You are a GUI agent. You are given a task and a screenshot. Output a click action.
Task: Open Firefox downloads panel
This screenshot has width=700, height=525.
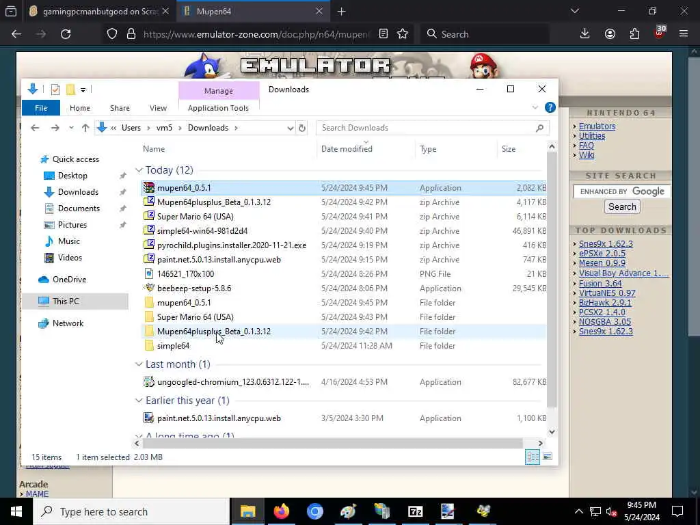[x=584, y=34]
